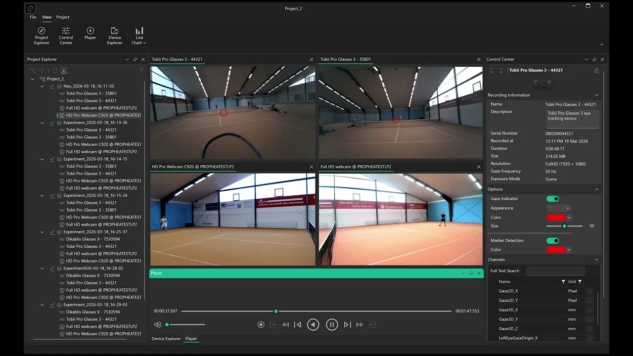The width and height of the screenshot is (633, 356).
Task: Pin the Player panel
Action: click(471, 273)
